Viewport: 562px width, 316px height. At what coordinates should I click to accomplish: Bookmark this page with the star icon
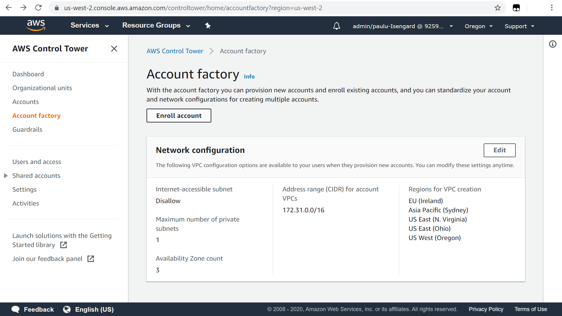click(498, 8)
